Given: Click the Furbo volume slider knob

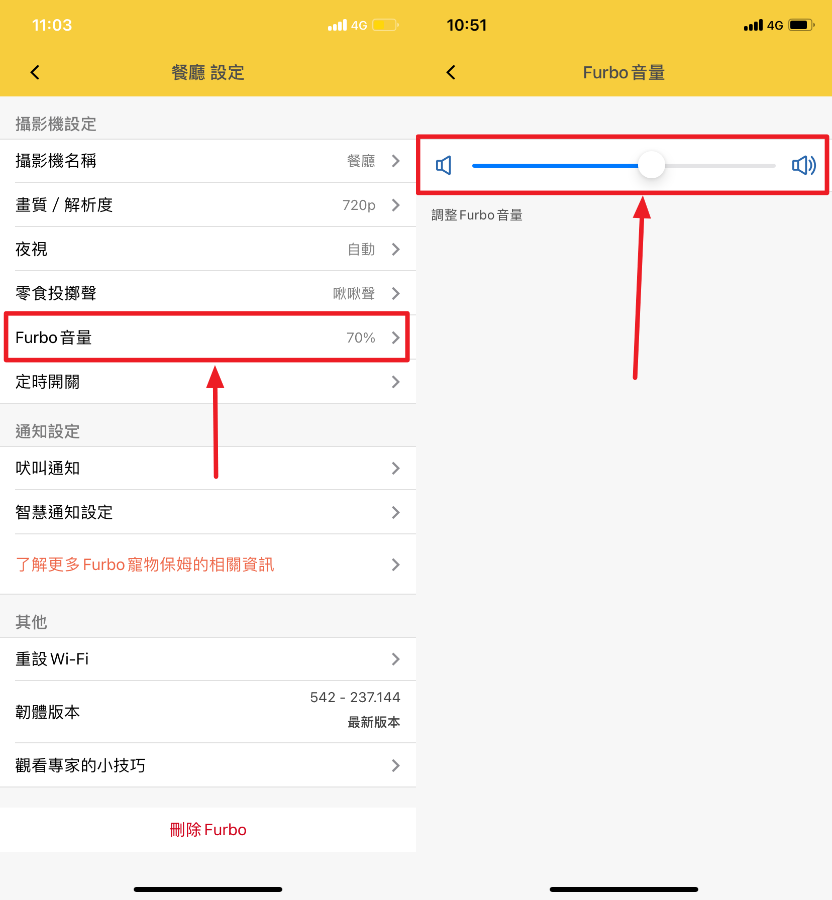Looking at the screenshot, I should click(652, 165).
